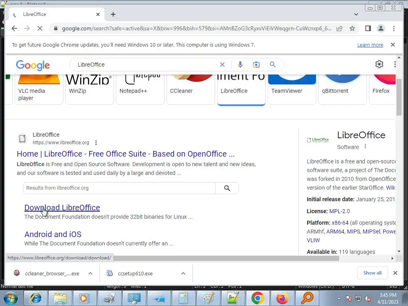Viewport: 408px width, 306px height.
Task: Select the qBittorrent software card
Action: pos(342,89)
